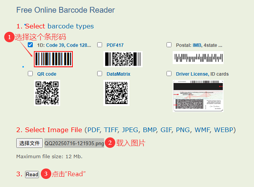
Task: Click the 'Select Image File' heading text
Action: pos(53,130)
